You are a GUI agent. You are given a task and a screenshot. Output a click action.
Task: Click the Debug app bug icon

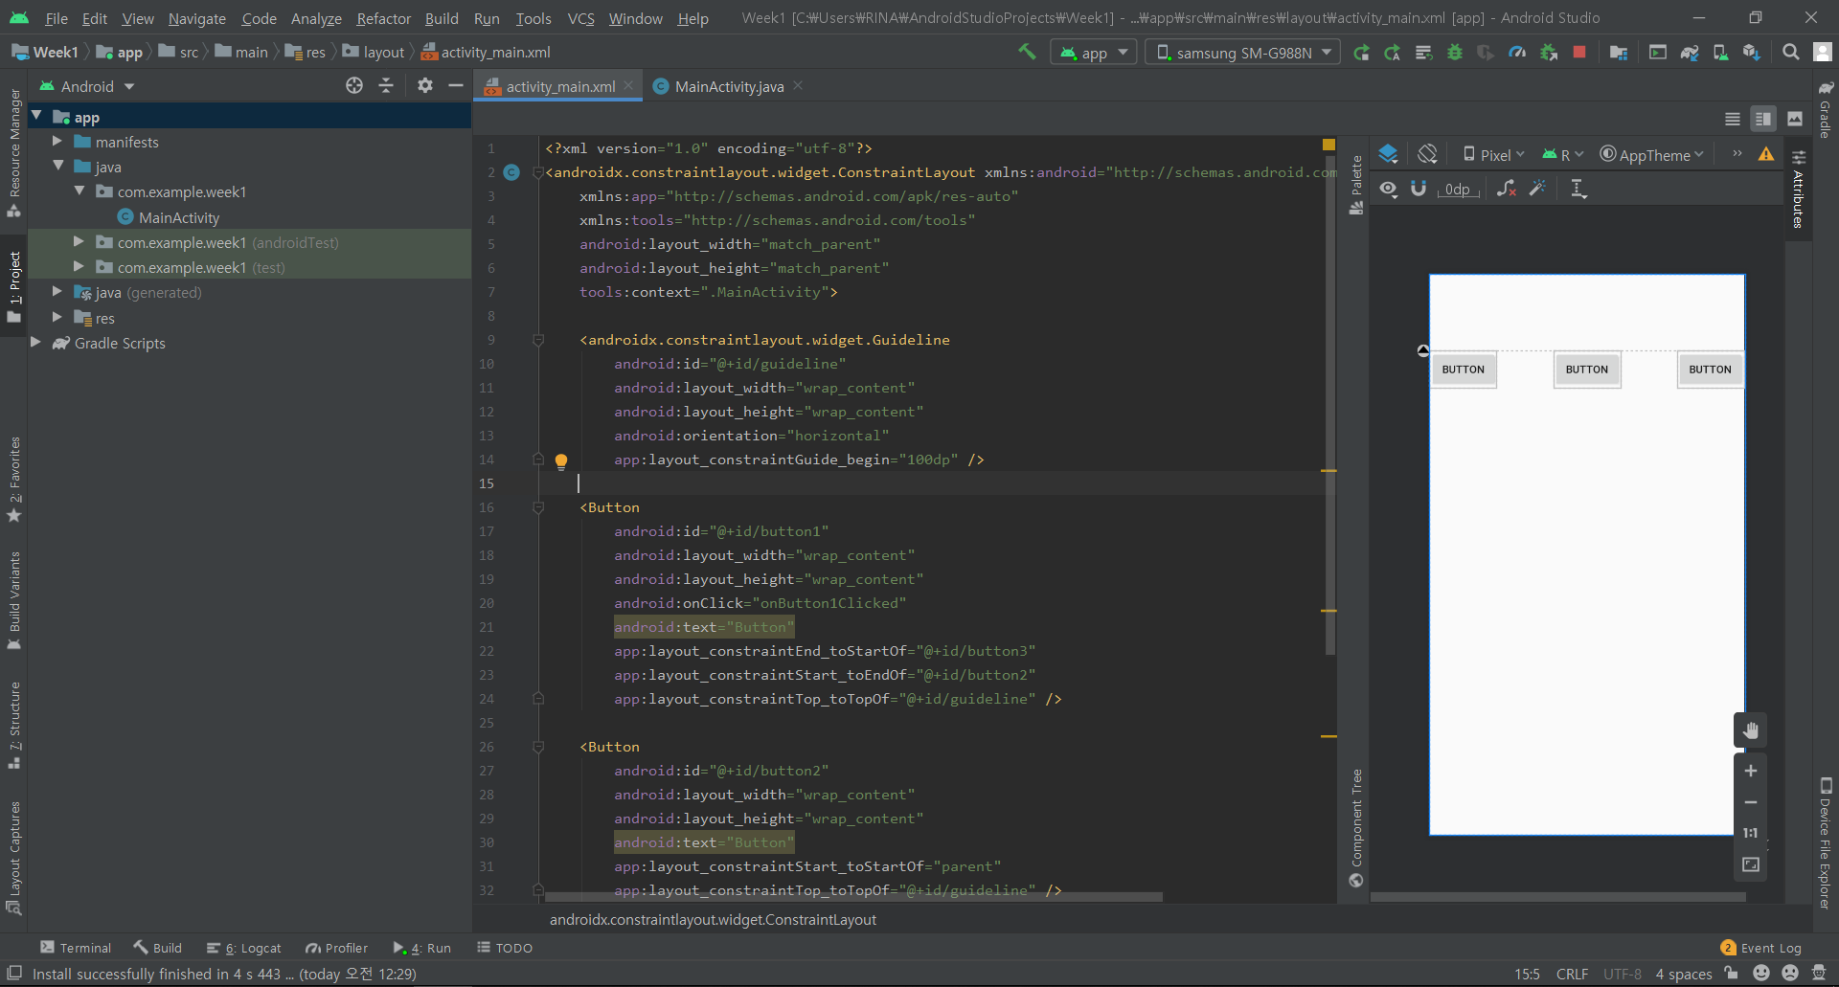point(1455,53)
